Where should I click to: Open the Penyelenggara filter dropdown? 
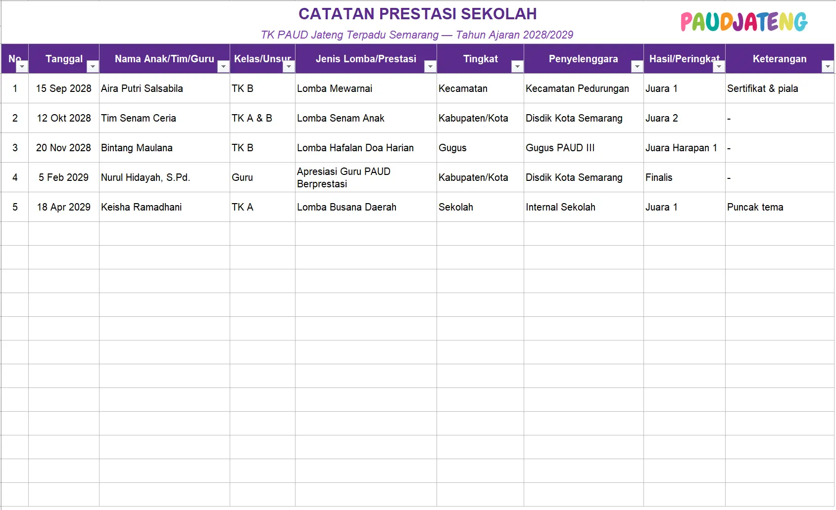click(x=637, y=67)
